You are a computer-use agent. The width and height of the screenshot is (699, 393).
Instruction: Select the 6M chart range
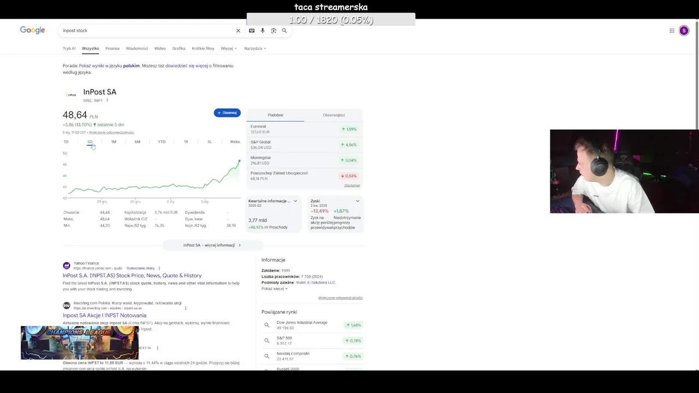(138, 142)
